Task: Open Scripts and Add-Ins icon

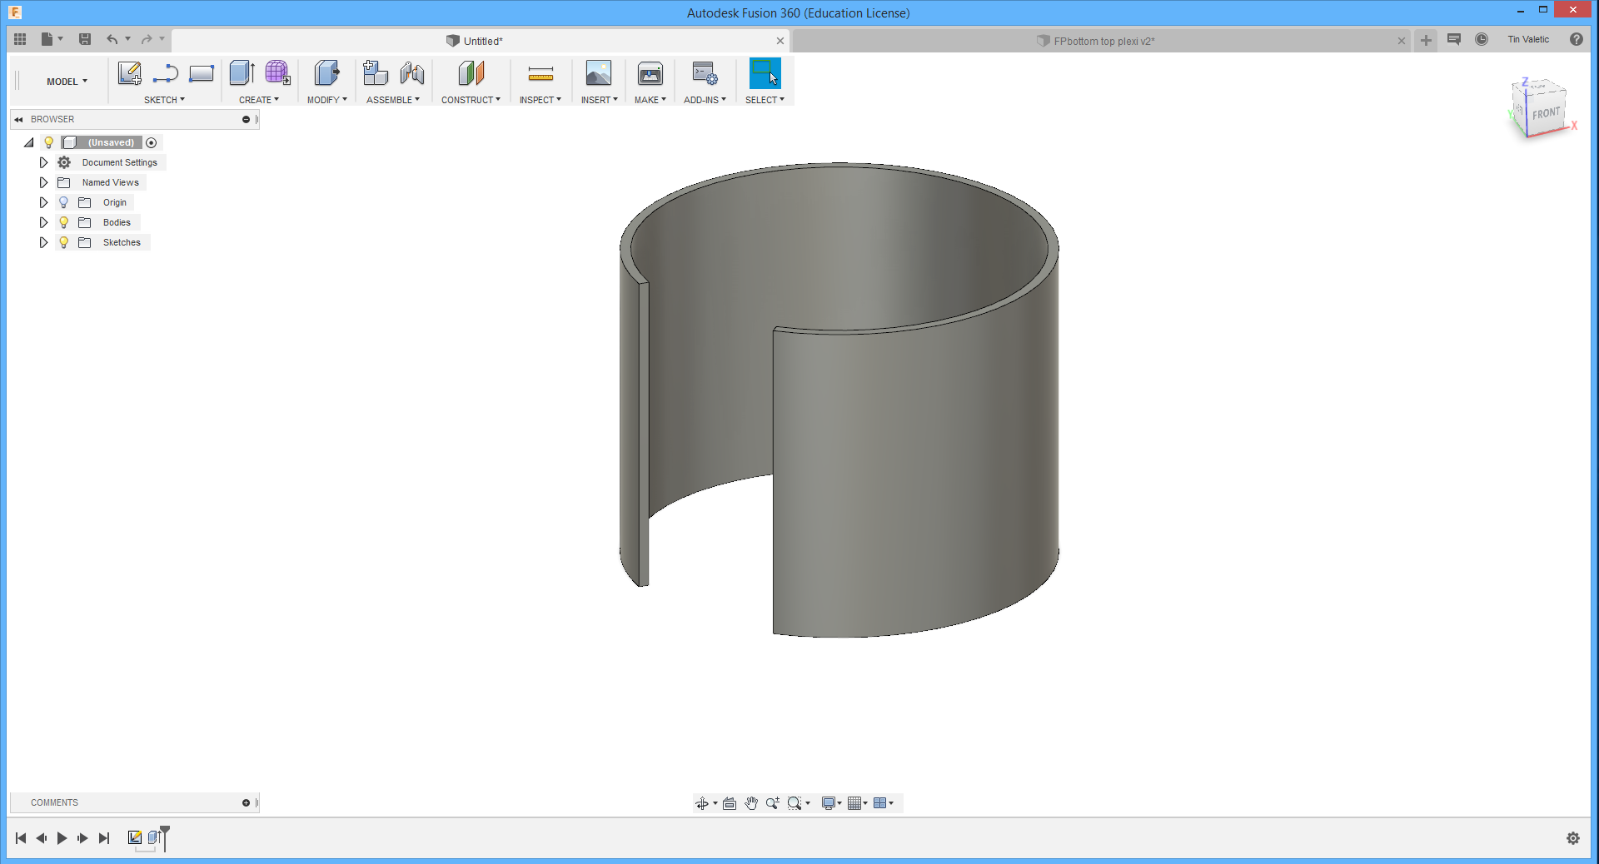Action: [x=705, y=73]
